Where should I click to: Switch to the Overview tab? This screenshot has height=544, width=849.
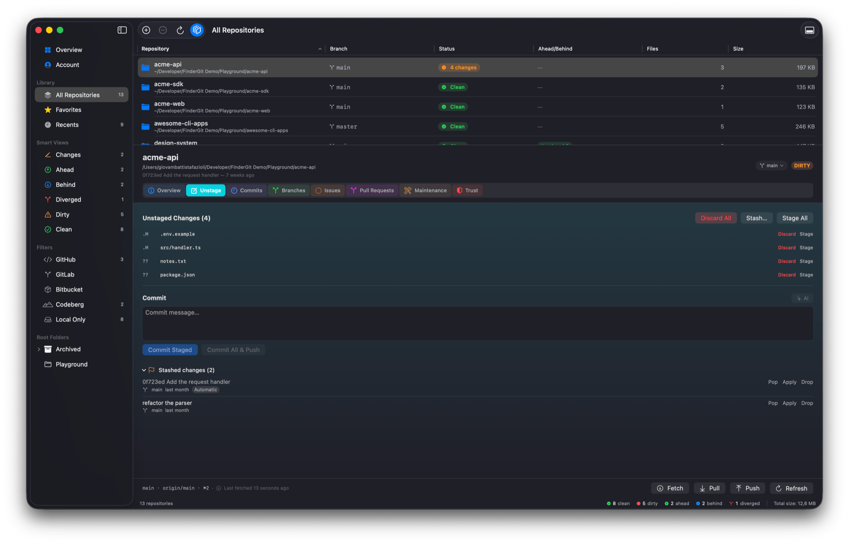click(164, 191)
